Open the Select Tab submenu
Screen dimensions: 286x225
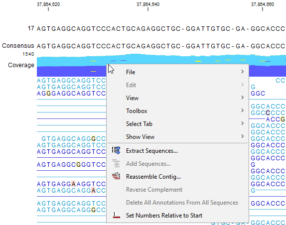[178, 124]
